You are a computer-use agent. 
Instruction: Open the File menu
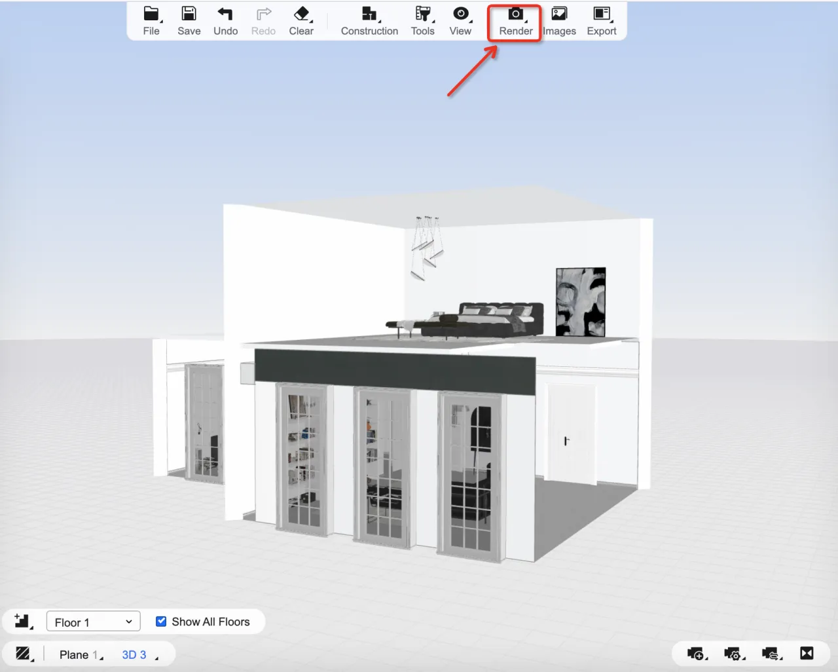(x=151, y=21)
